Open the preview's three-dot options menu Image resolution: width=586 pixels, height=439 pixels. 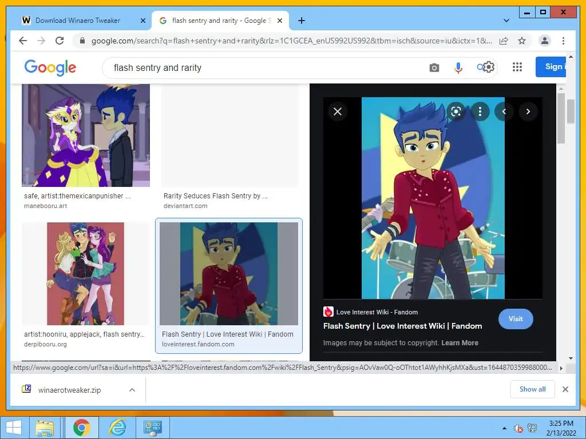click(480, 111)
